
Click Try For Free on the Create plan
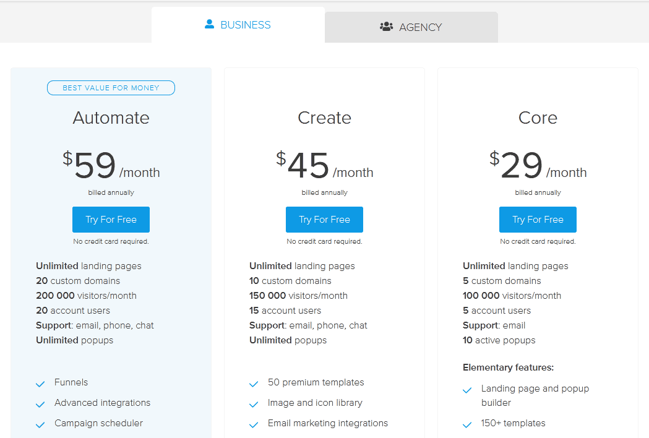pyautogui.click(x=324, y=219)
